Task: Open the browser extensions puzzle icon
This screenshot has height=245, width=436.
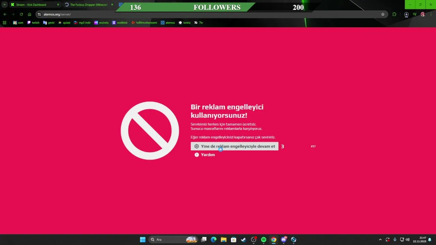Action: coord(394,14)
